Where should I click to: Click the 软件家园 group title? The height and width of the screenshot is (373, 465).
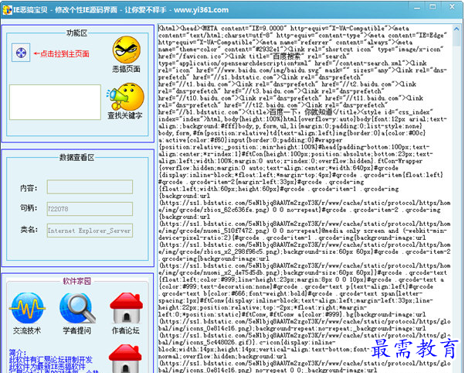click(x=76, y=281)
